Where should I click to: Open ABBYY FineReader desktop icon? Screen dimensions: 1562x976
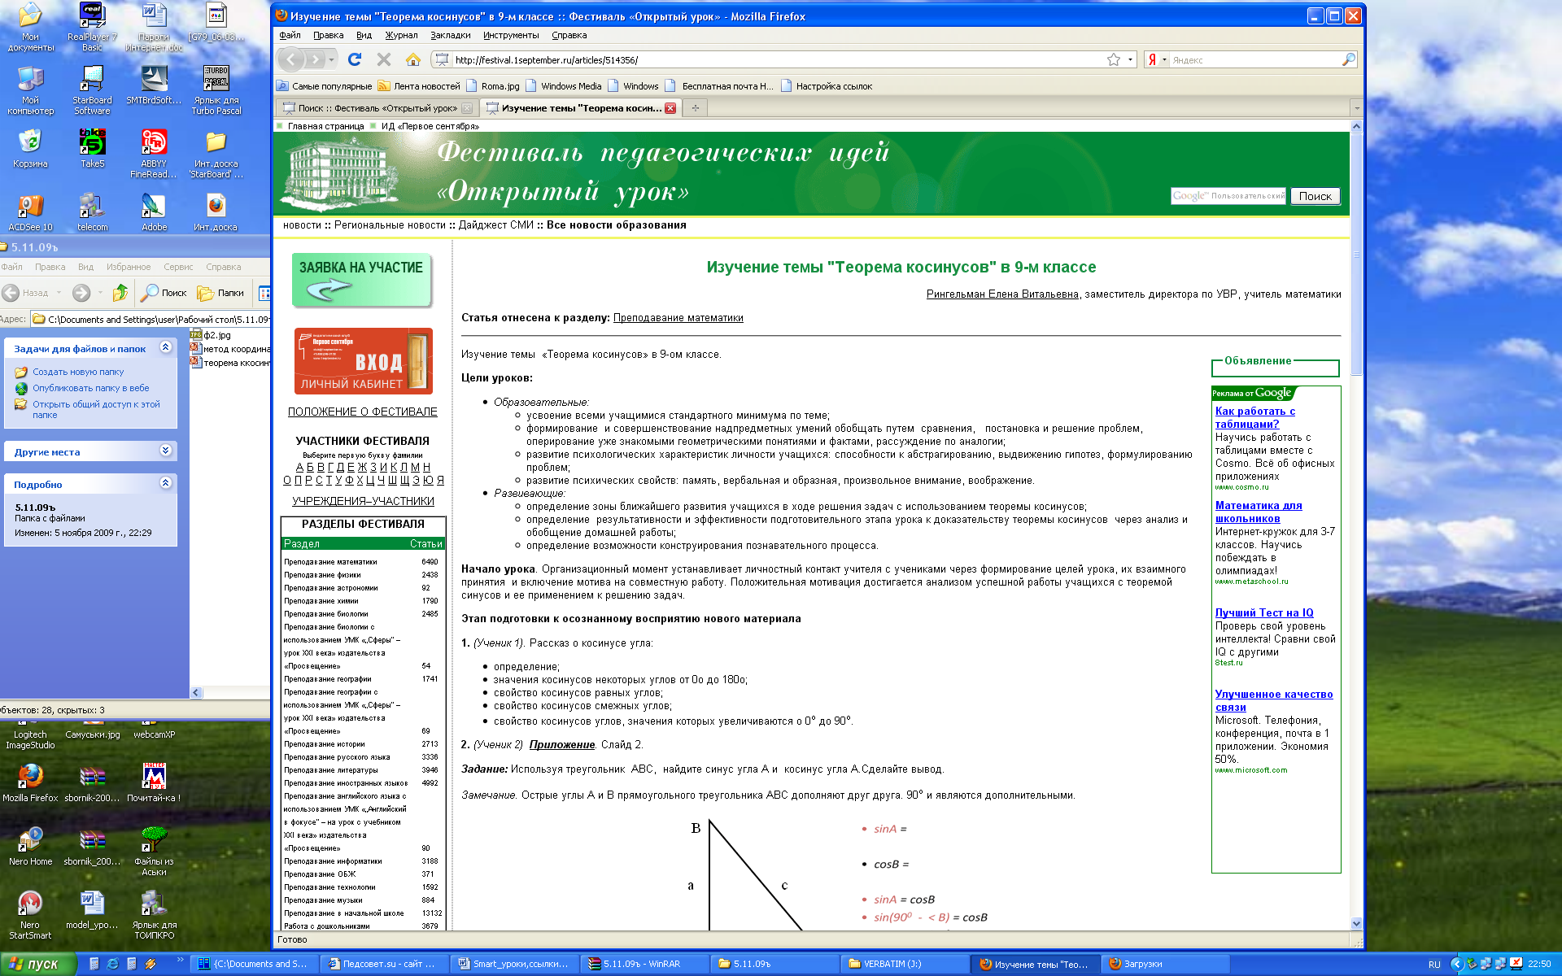pos(154,154)
